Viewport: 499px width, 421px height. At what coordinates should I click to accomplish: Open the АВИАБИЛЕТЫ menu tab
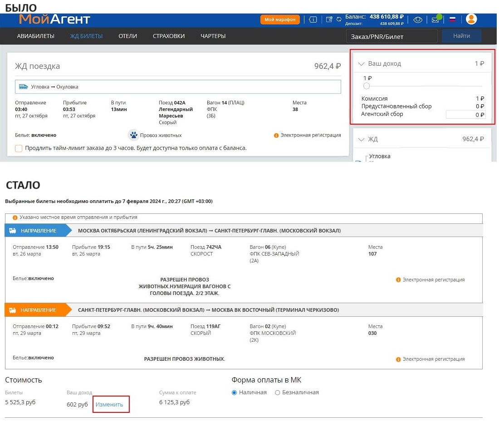pyautogui.click(x=36, y=36)
